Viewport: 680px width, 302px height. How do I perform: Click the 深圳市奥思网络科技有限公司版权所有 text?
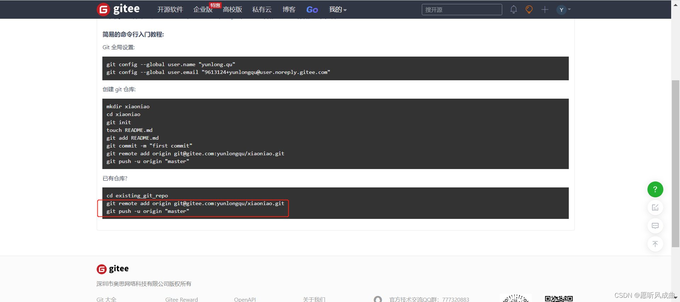pyautogui.click(x=144, y=284)
